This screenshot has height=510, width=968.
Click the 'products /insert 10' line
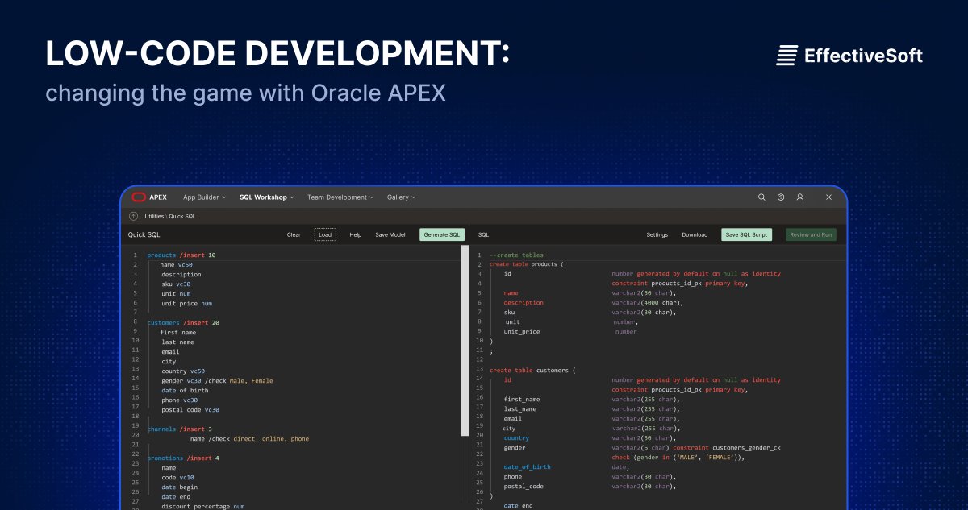181,255
